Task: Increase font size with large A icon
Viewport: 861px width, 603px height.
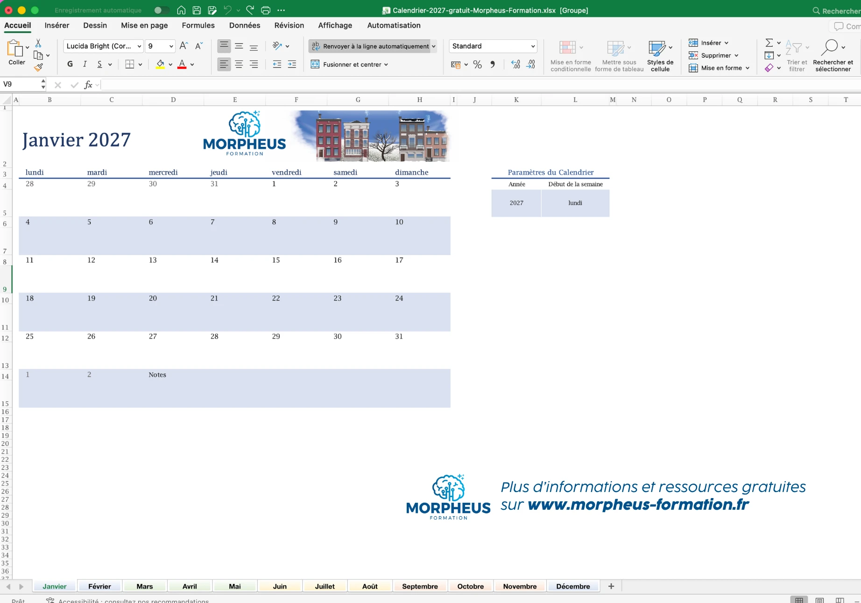Action: pos(183,46)
